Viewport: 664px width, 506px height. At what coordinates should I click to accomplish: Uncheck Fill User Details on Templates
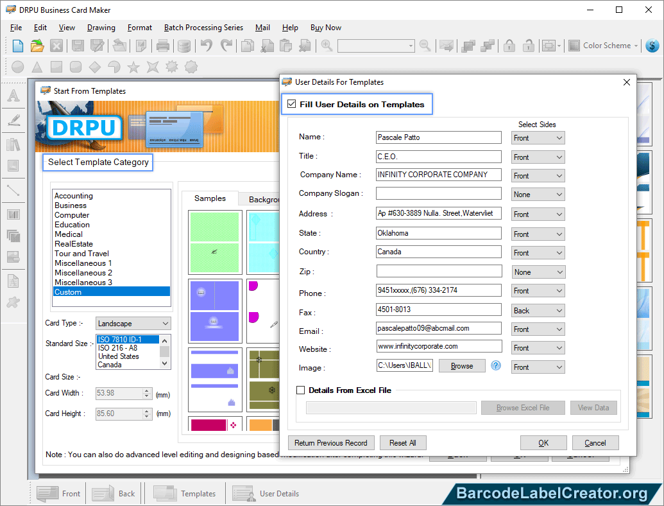[x=291, y=104]
